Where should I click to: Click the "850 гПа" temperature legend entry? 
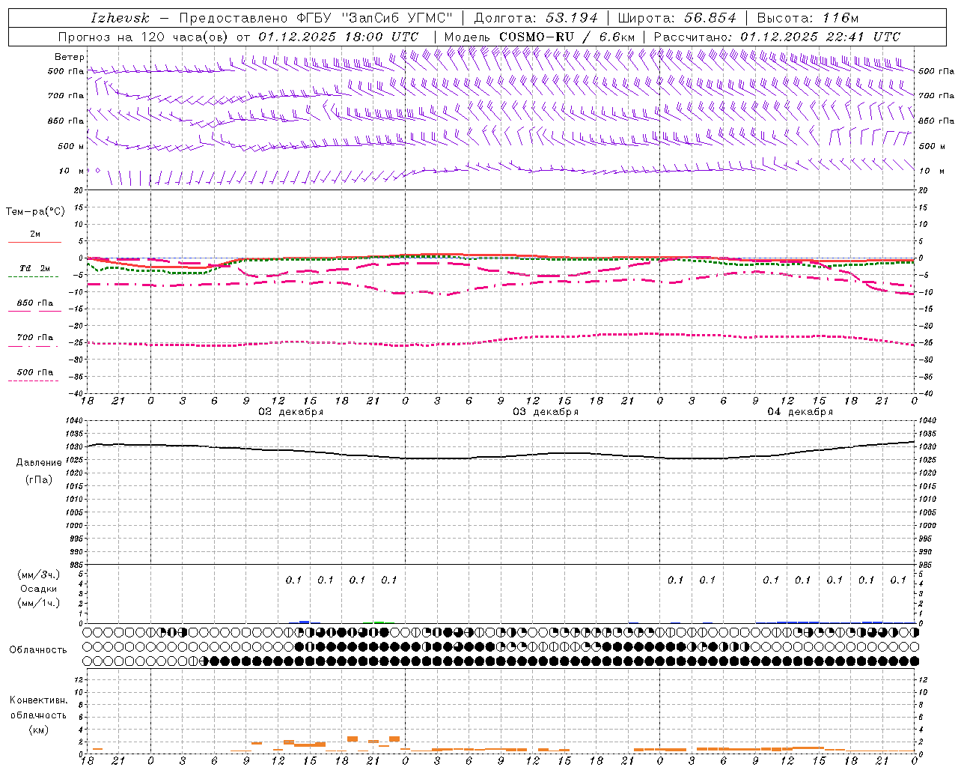coord(34,303)
